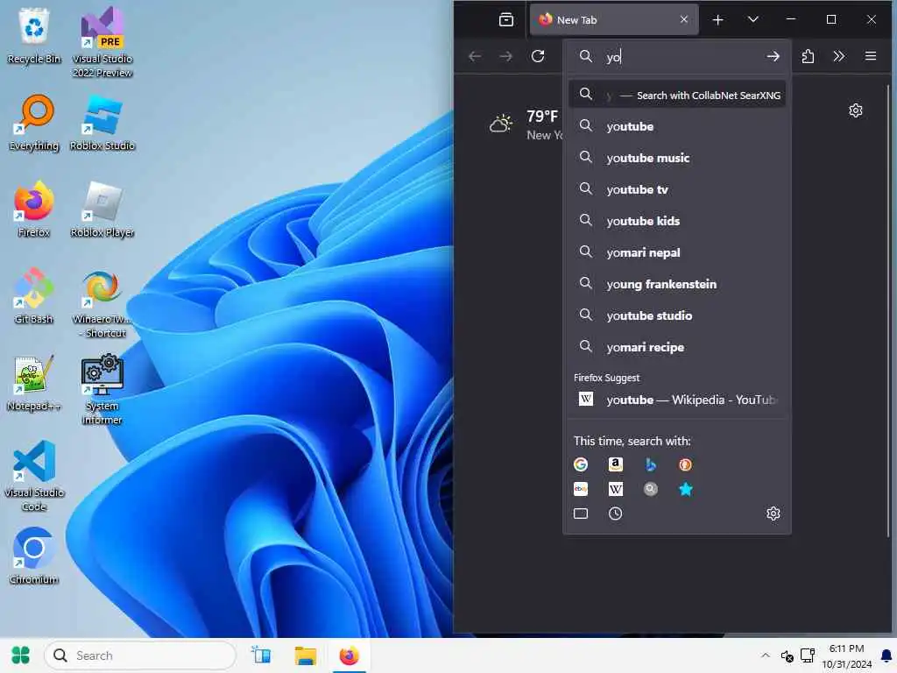Image resolution: width=897 pixels, height=673 pixels.
Task: Select Firefox desktop shortcut
Action: [x=34, y=209]
